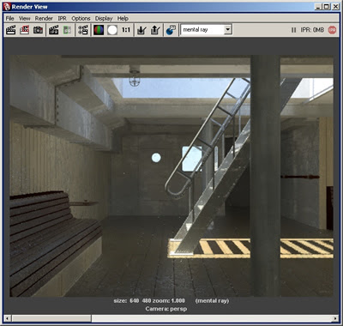Click the Open Render Settings clapperboard icon
The height and width of the screenshot is (326, 343).
point(83,30)
